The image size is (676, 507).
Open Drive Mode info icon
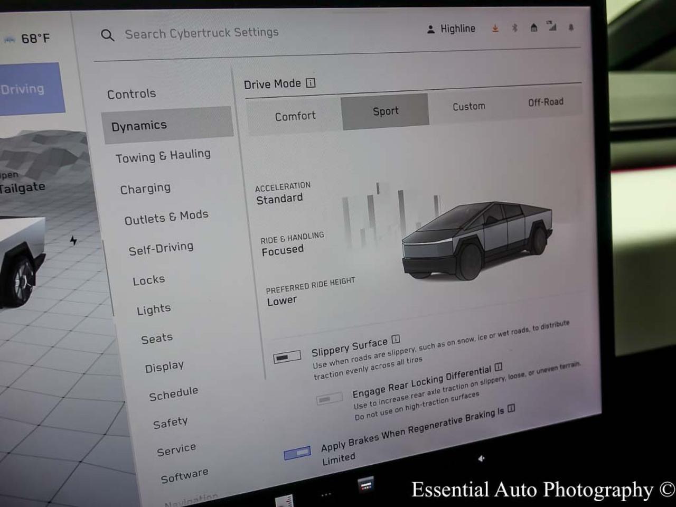point(311,83)
